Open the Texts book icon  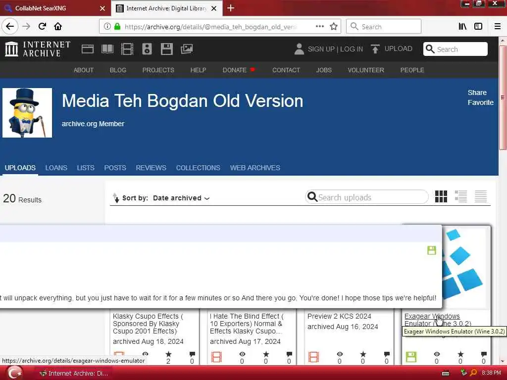pos(107,49)
